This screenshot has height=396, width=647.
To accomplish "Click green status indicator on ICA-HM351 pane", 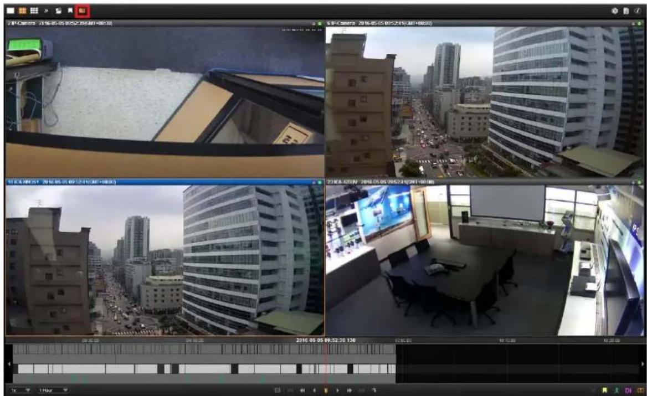I will [x=320, y=182].
